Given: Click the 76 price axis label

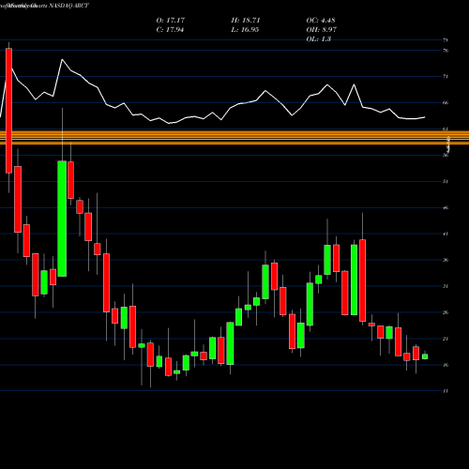Looking at the screenshot, I should click(446, 51).
